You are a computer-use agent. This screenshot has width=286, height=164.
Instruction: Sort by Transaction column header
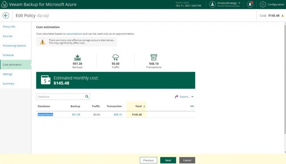tap(114, 106)
